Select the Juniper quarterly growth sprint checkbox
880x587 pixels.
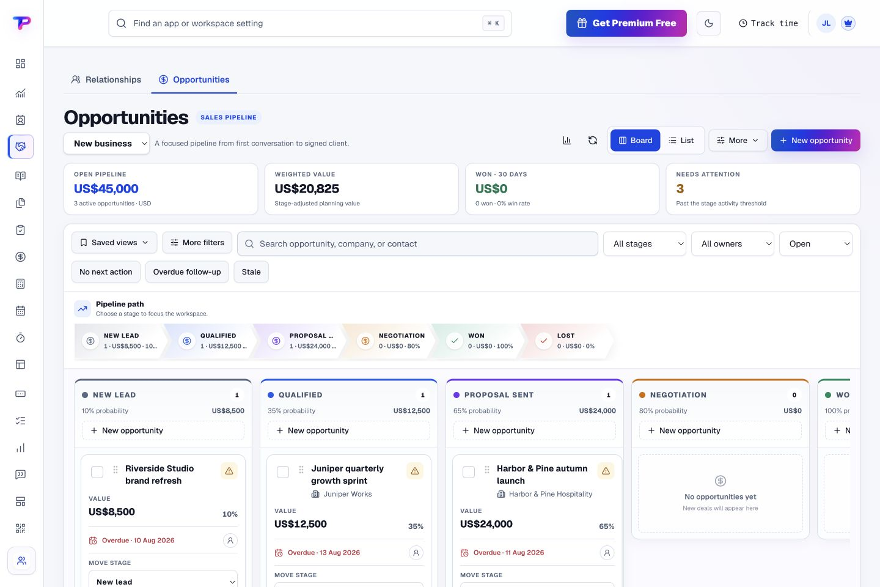tap(283, 472)
